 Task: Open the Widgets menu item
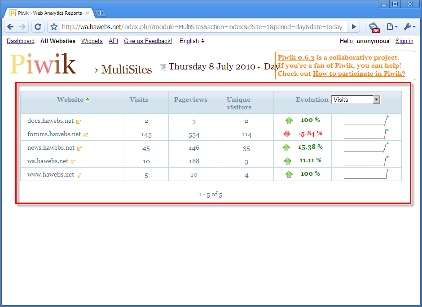92,41
